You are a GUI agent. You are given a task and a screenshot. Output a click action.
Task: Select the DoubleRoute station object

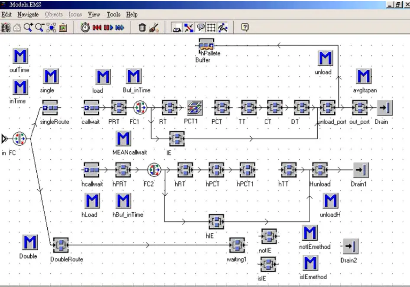(61, 245)
